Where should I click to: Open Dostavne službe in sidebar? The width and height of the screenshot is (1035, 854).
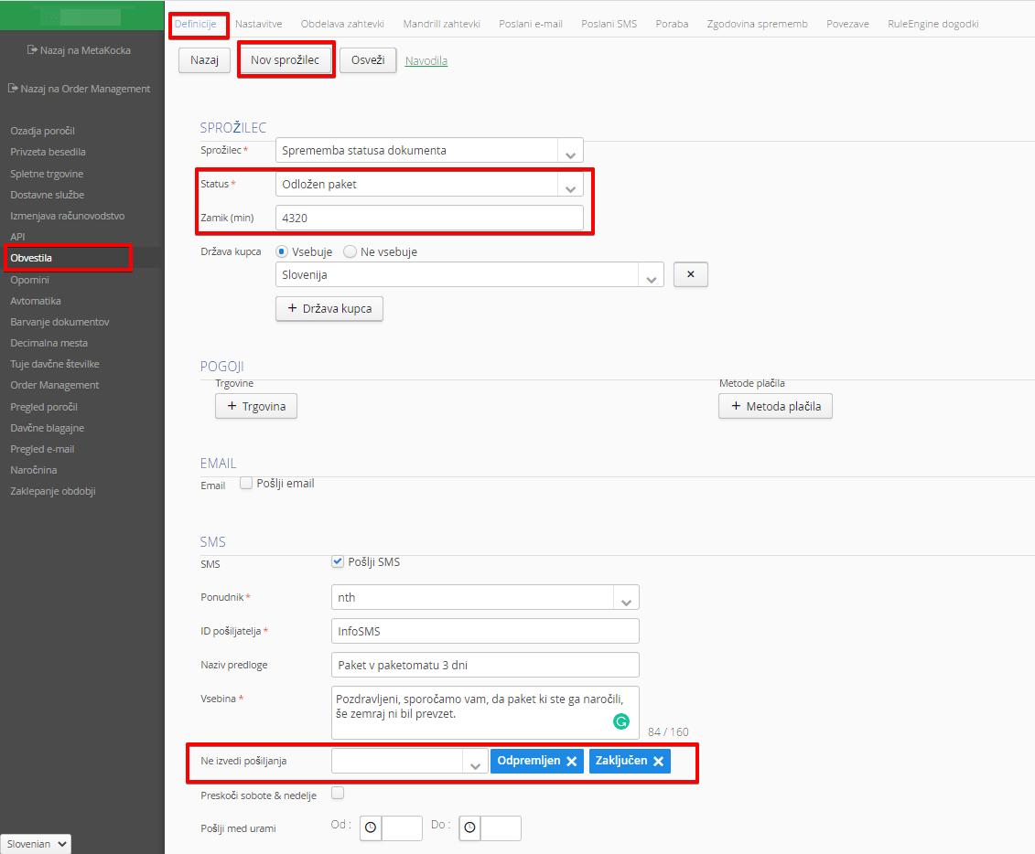(47, 195)
